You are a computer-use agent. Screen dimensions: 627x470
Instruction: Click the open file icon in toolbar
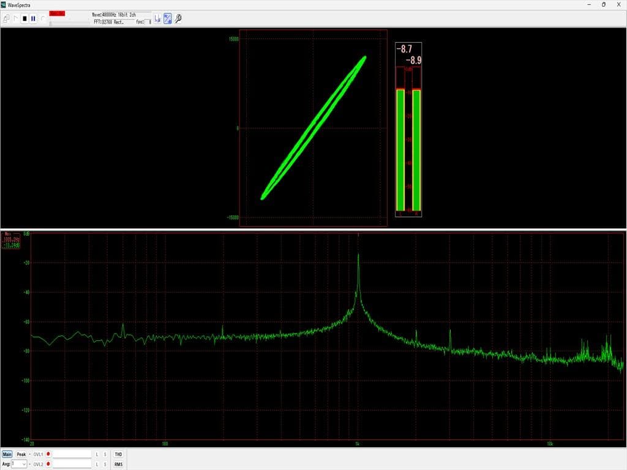[7, 18]
